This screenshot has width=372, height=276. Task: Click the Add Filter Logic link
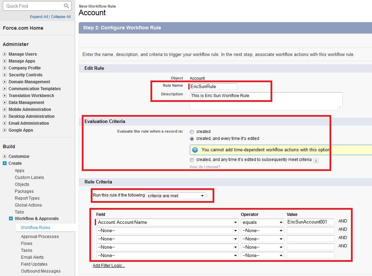109,266
